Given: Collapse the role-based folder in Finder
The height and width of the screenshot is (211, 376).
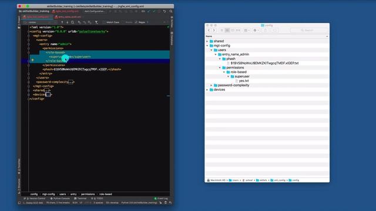Looking at the screenshot, I should pos(224,72).
